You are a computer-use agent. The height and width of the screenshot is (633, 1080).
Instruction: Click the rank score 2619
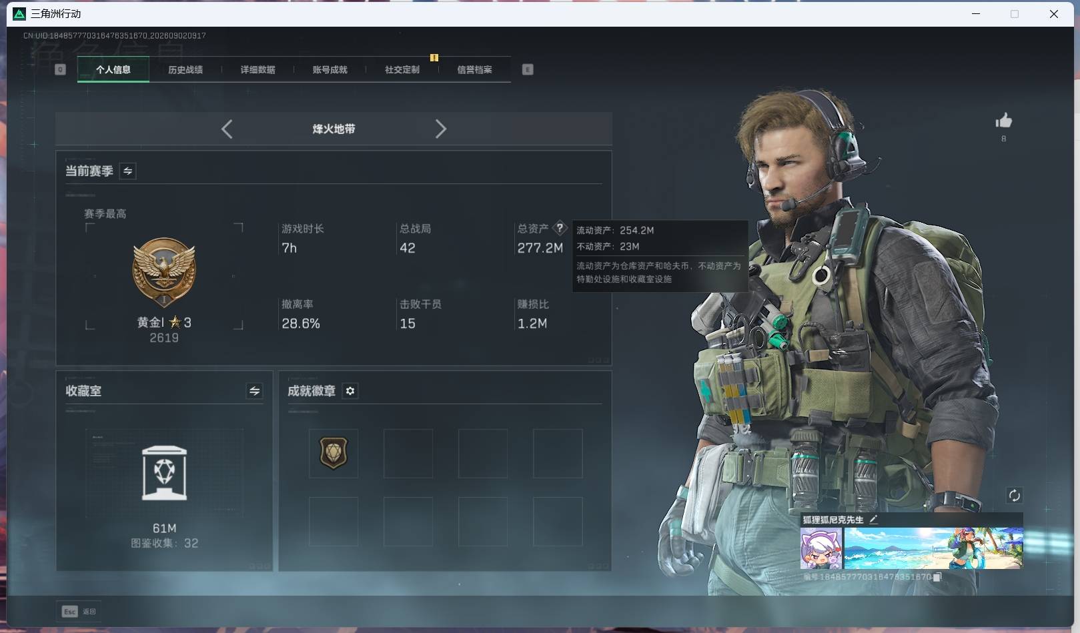pyautogui.click(x=164, y=338)
